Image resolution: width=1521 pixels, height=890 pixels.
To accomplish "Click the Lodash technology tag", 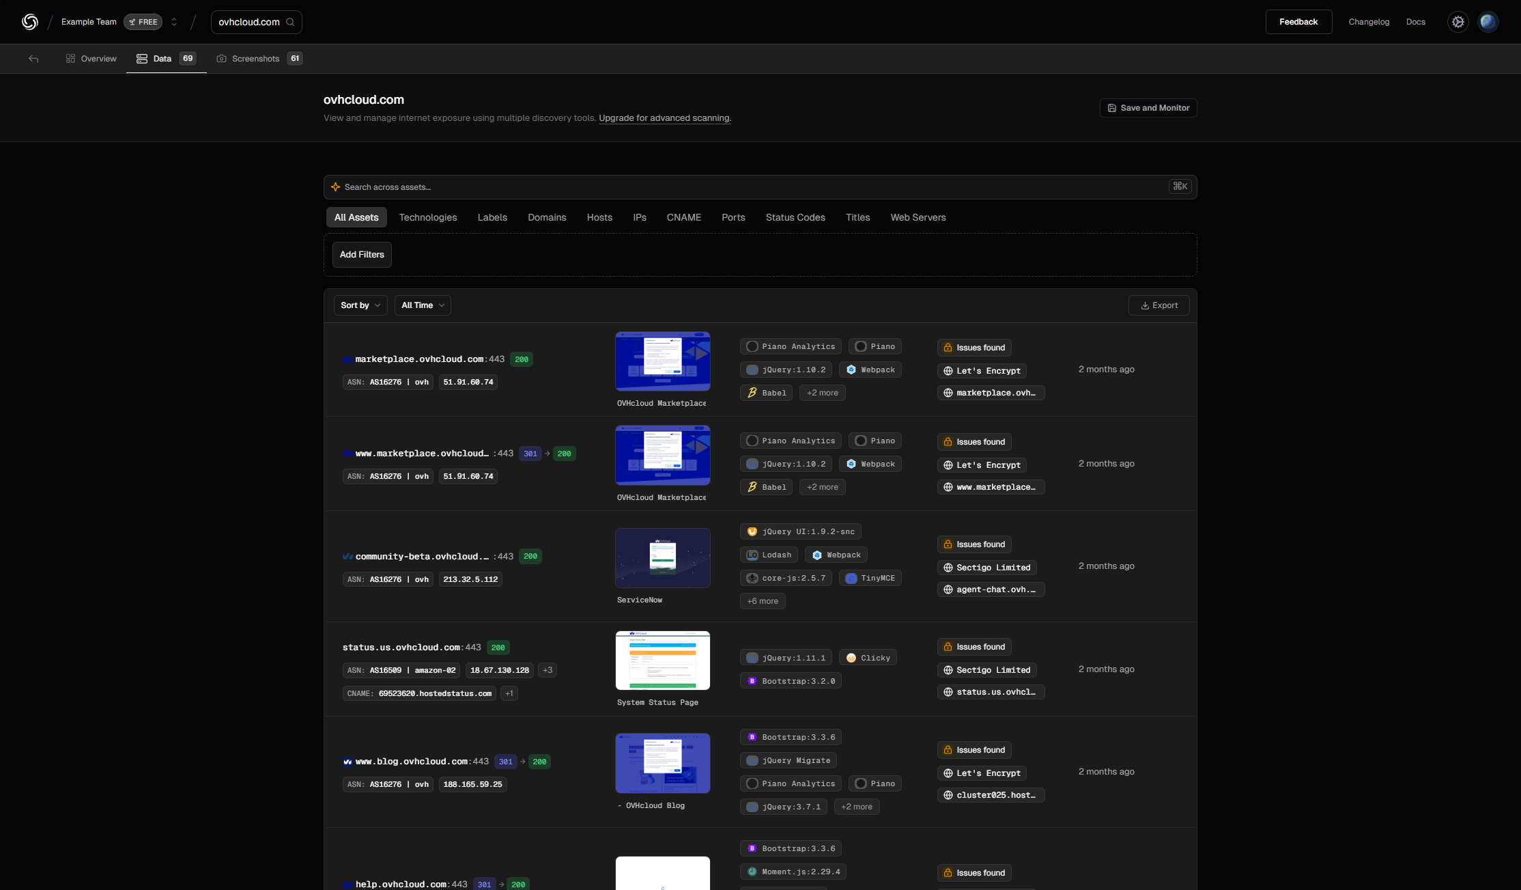I will pos(769,555).
